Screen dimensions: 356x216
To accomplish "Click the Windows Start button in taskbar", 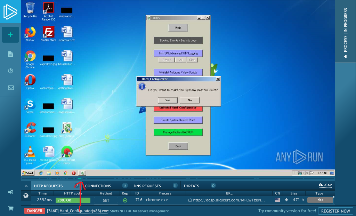I will (28, 173).
